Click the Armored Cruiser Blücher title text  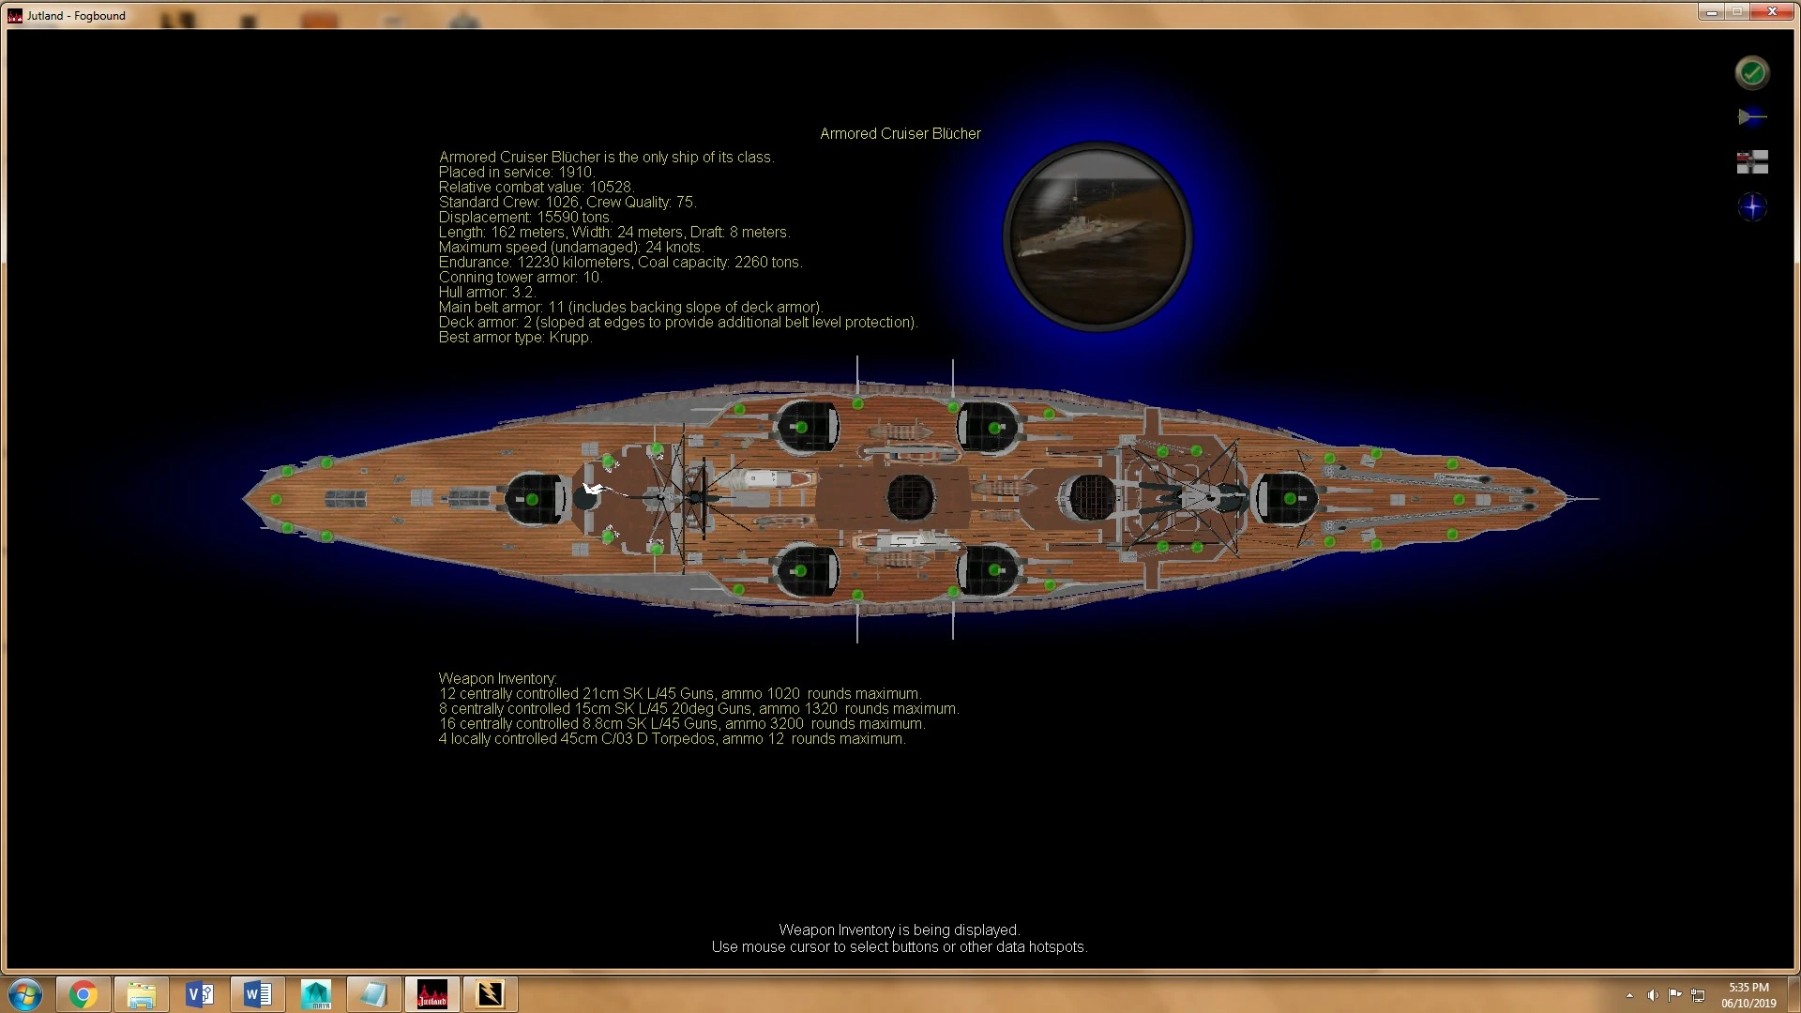pyautogui.click(x=900, y=134)
